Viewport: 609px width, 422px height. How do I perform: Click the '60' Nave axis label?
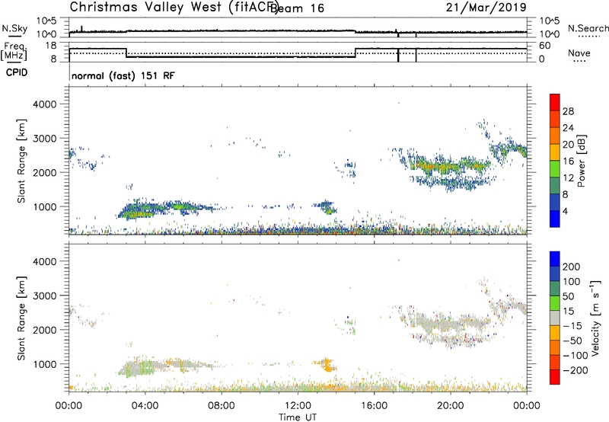pyautogui.click(x=544, y=46)
